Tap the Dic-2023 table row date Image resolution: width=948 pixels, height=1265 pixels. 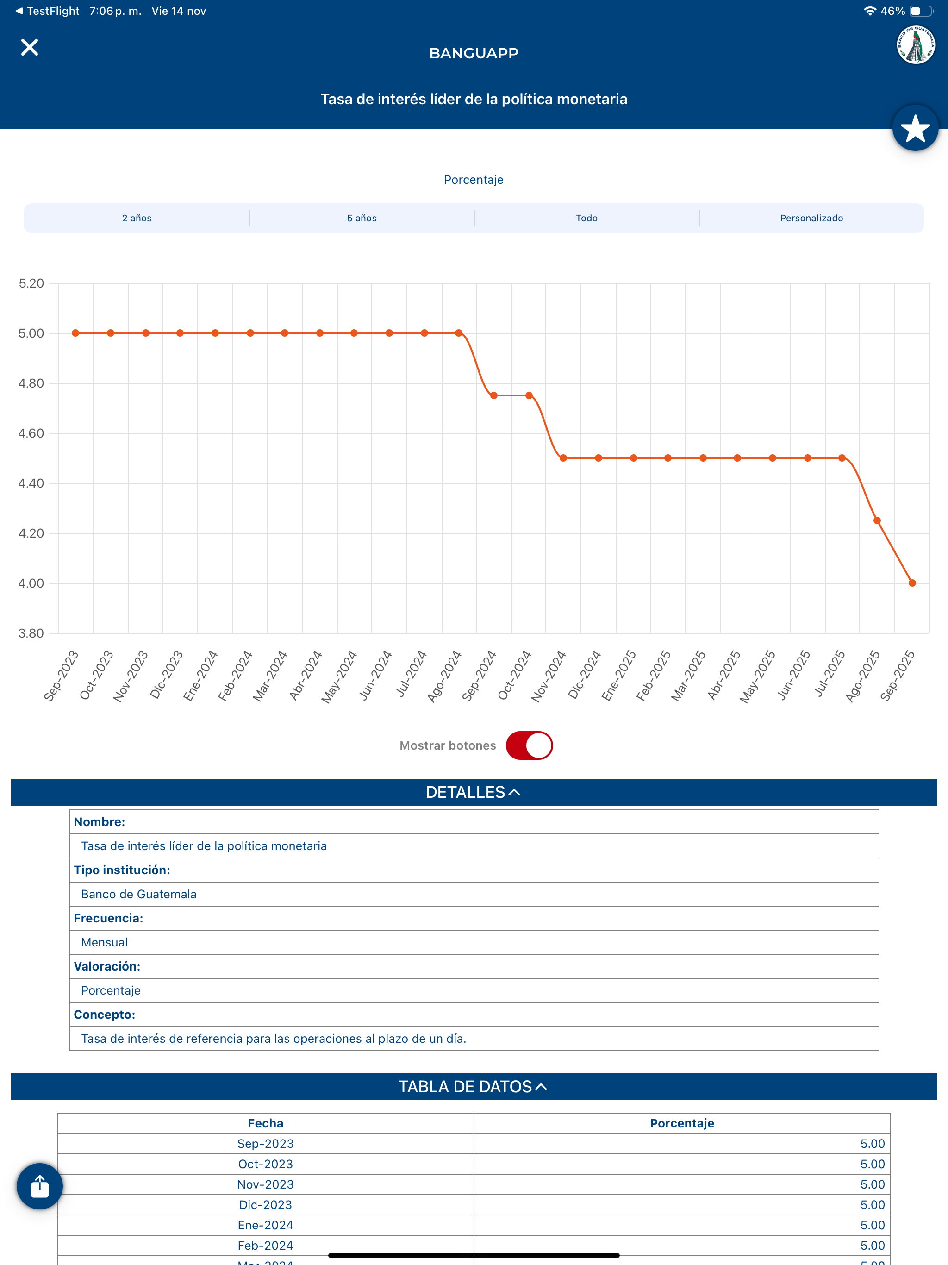pyautogui.click(x=265, y=1205)
